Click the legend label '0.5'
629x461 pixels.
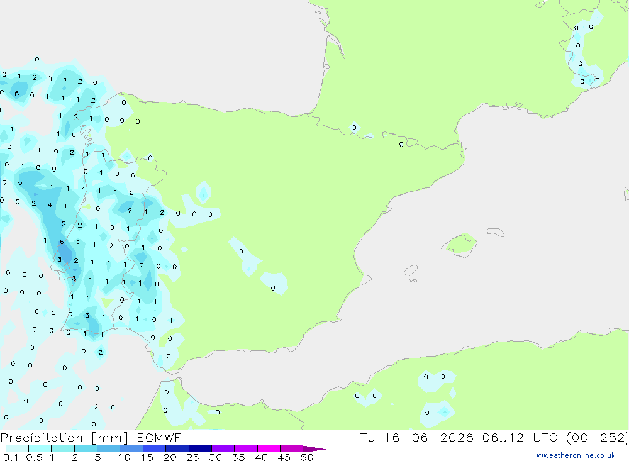[34, 457]
